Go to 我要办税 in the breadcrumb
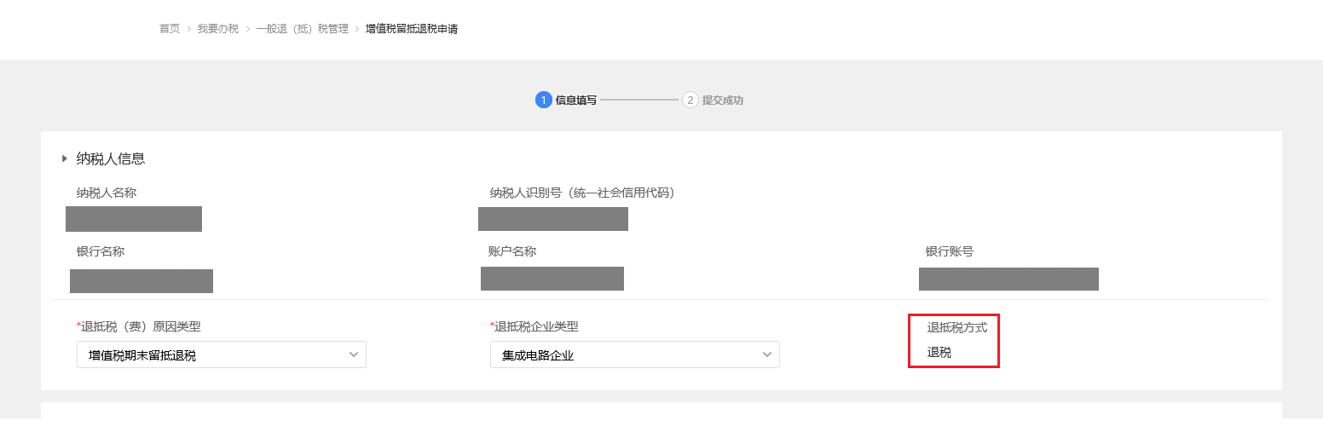 tap(217, 29)
